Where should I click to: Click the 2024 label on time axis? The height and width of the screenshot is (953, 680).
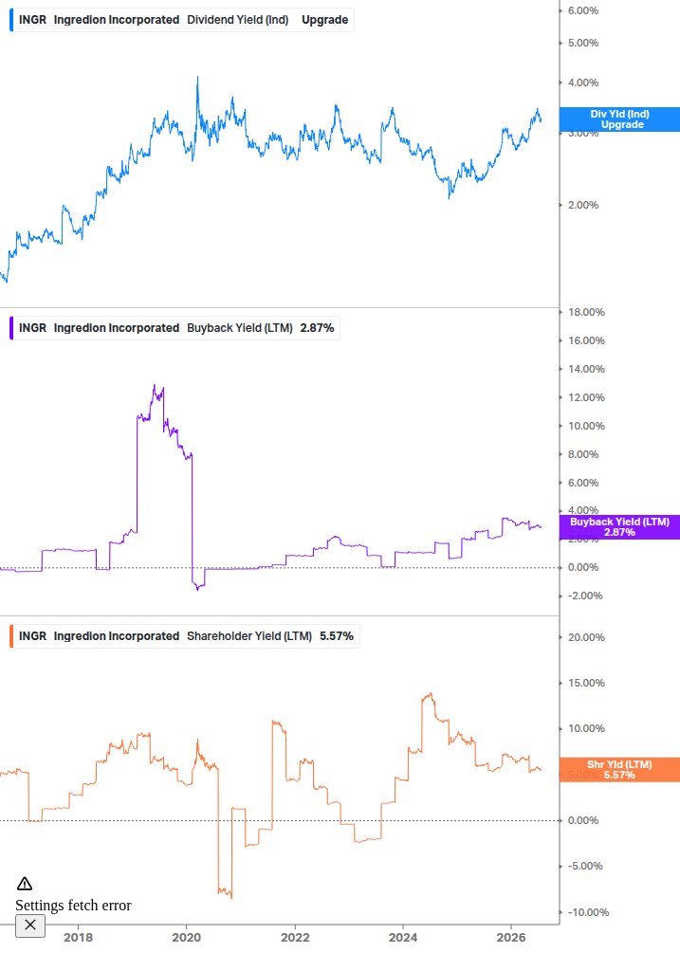coord(403,937)
